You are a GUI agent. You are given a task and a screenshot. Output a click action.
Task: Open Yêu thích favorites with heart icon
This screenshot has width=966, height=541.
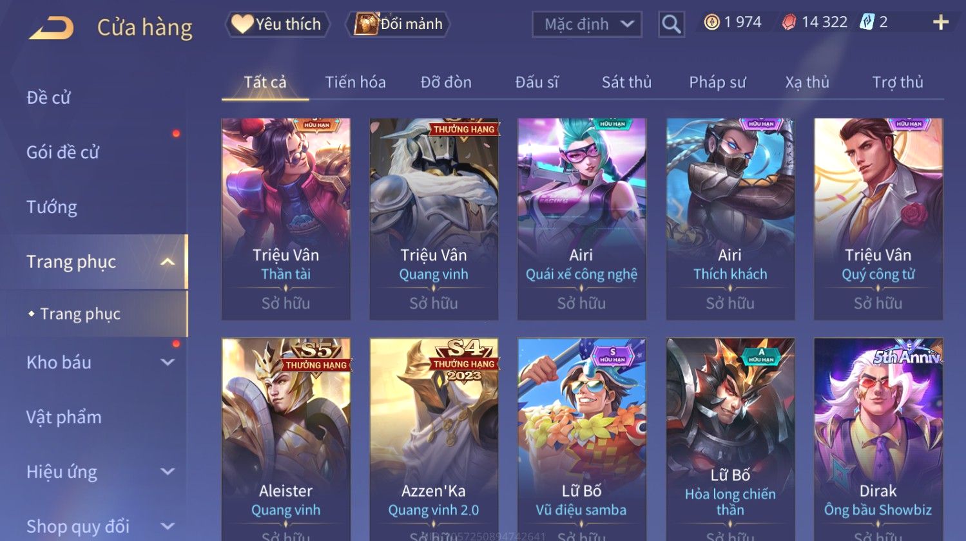pos(277,24)
